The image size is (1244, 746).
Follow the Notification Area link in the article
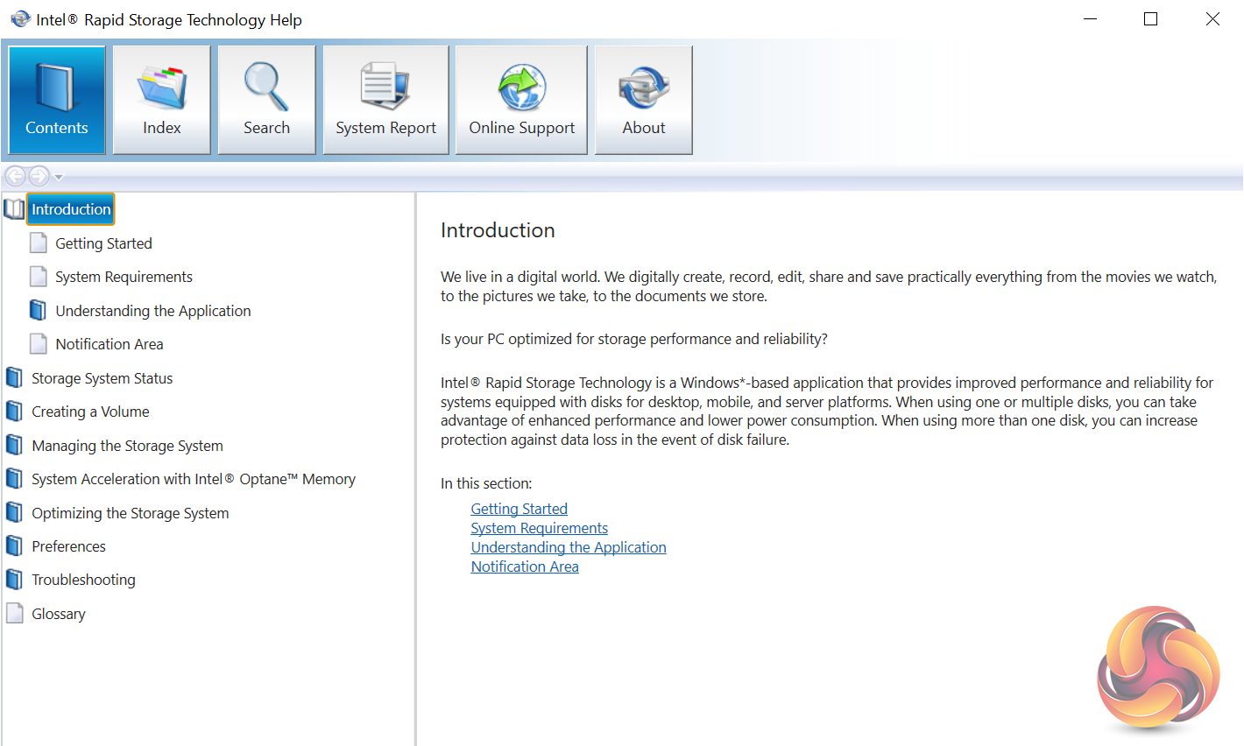click(x=525, y=567)
